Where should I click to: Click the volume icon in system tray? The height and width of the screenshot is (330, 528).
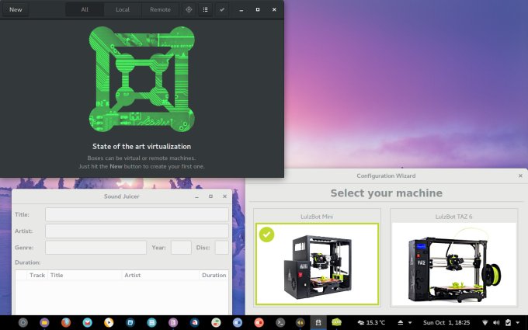click(497, 322)
